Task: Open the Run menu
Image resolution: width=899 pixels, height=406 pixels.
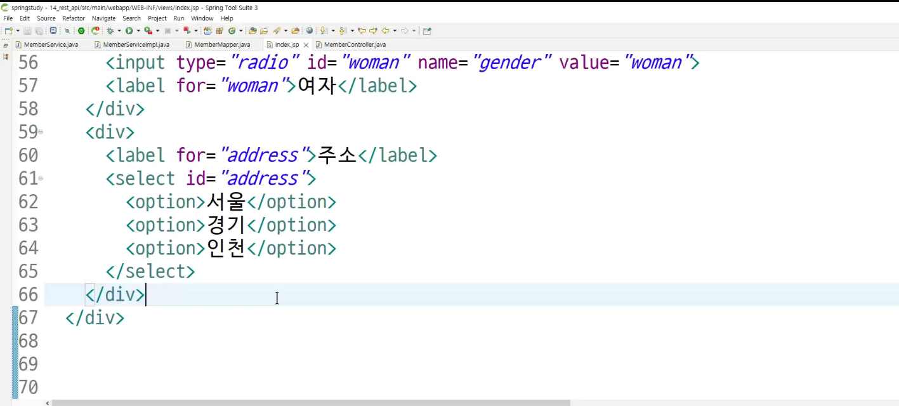Action: point(179,18)
